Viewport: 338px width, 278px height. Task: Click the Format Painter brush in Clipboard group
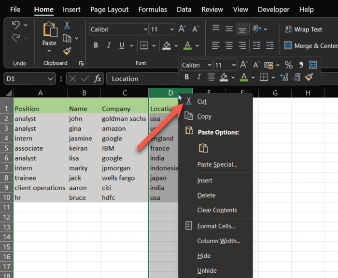click(67, 51)
